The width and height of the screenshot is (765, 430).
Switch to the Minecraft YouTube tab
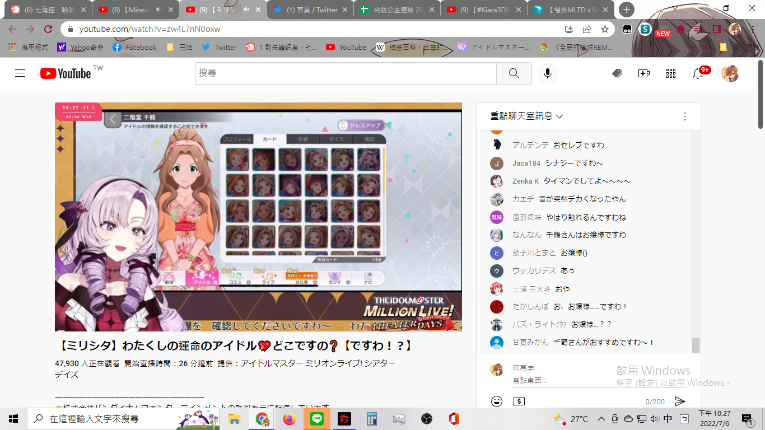(136, 10)
